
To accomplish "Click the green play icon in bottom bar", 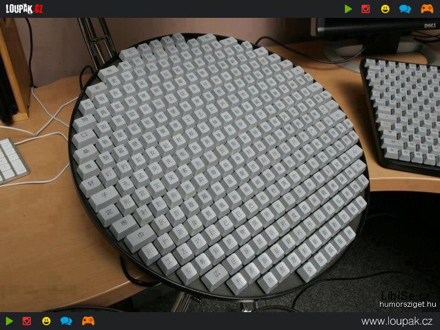I will point(10,321).
